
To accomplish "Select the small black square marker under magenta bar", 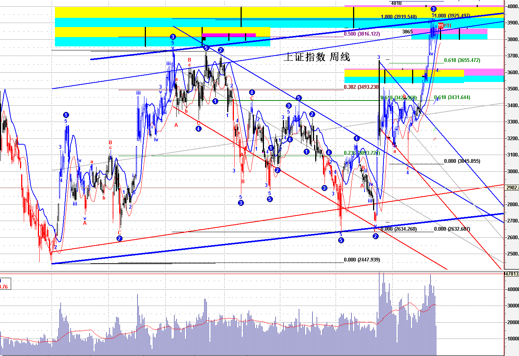I will [x=203, y=38].
